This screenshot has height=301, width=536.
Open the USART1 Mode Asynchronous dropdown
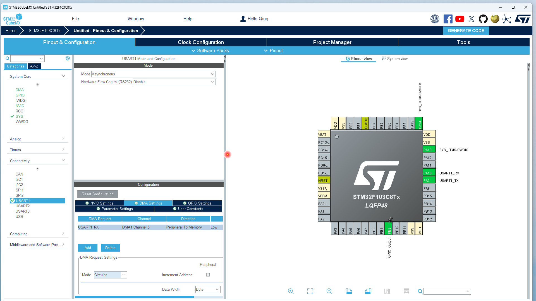pos(212,74)
